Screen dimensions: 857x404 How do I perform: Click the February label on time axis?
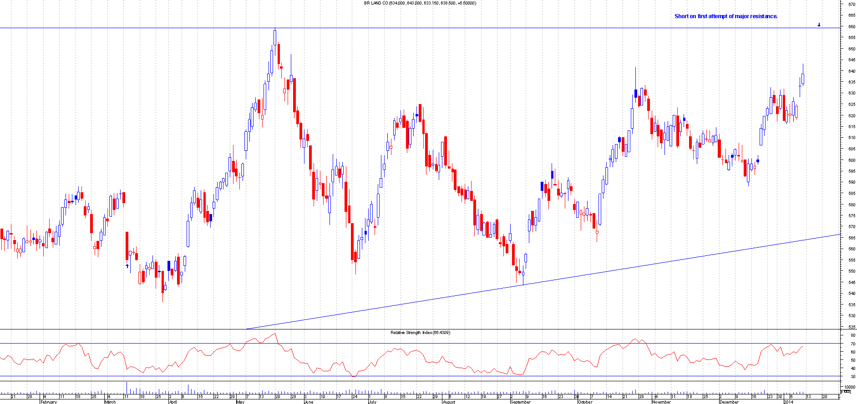point(49,402)
